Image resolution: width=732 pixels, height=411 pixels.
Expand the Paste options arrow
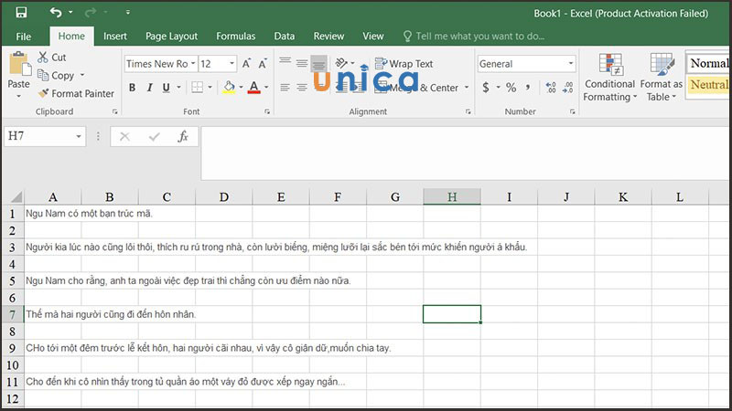point(18,97)
